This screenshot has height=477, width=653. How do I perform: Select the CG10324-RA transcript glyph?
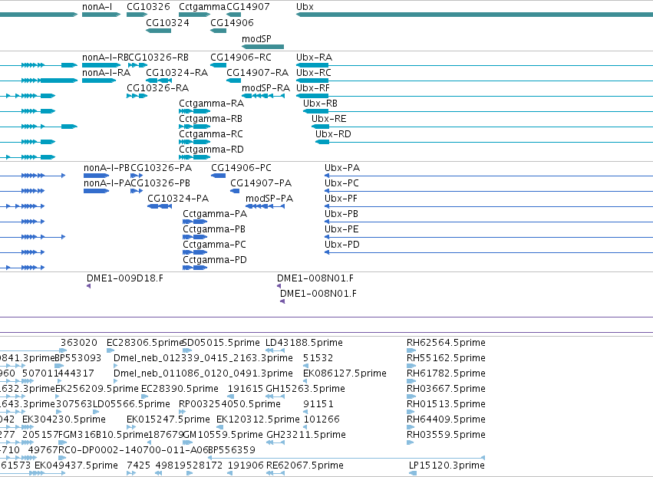[x=159, y=81]
